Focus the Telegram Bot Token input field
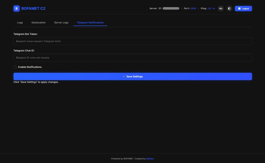Viewport: 265px width, 163px height. (x=132, y=41)
